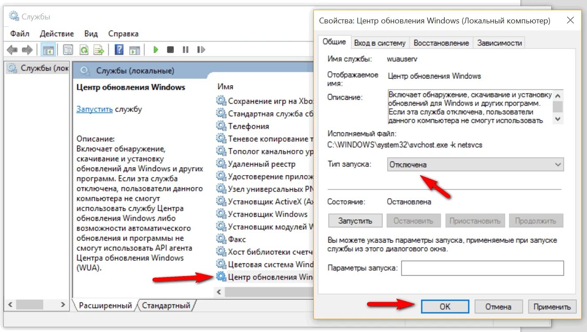Screen dimensions: 587x332
Task: Open the Properties toolbar icon
Action: point(68,50)
